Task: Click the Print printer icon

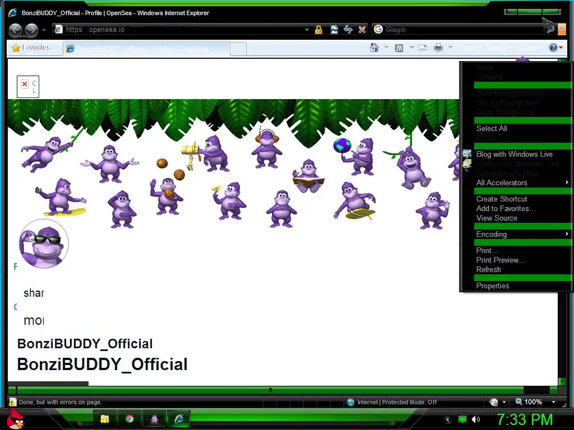Action: click(x=438, y=48)
